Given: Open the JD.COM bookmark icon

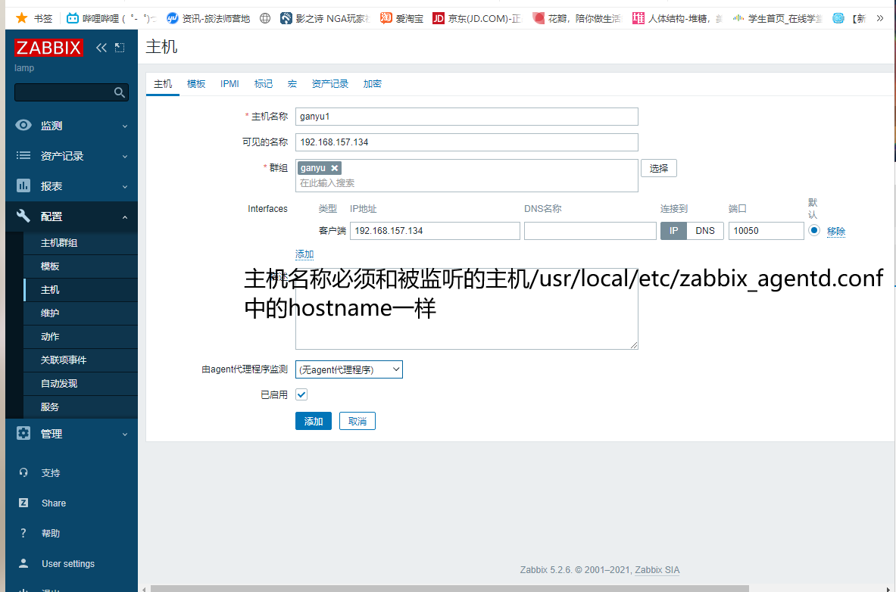Looking at the screenshot, I should (x=439, y=18).
